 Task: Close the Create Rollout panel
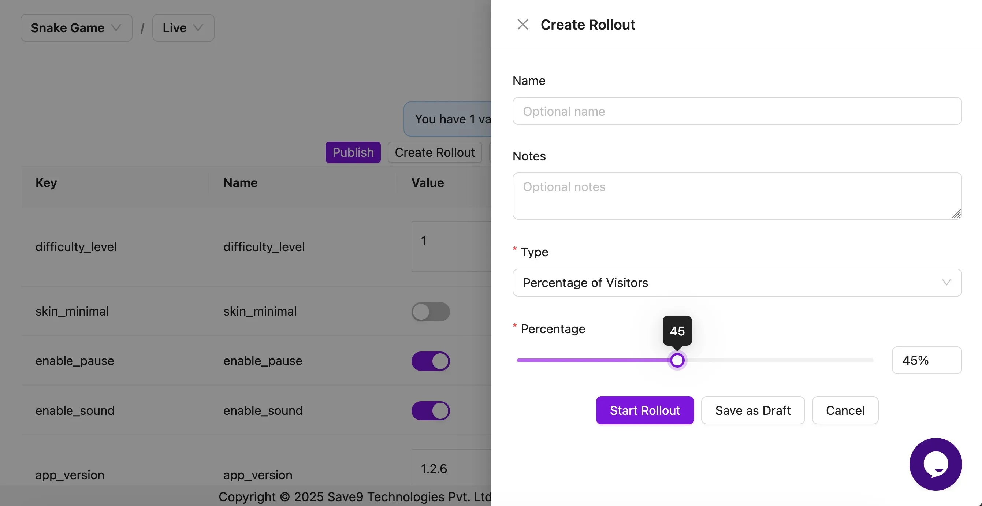pos(522,25)
